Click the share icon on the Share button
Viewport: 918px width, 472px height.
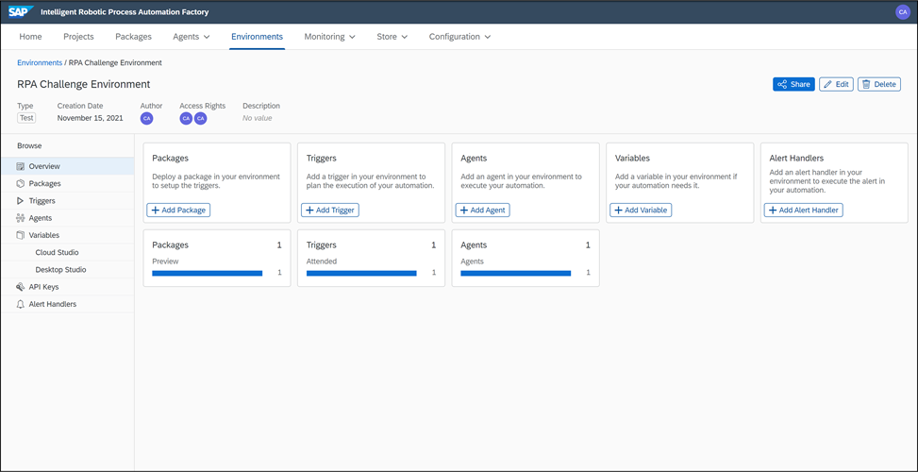pos(782,84)
